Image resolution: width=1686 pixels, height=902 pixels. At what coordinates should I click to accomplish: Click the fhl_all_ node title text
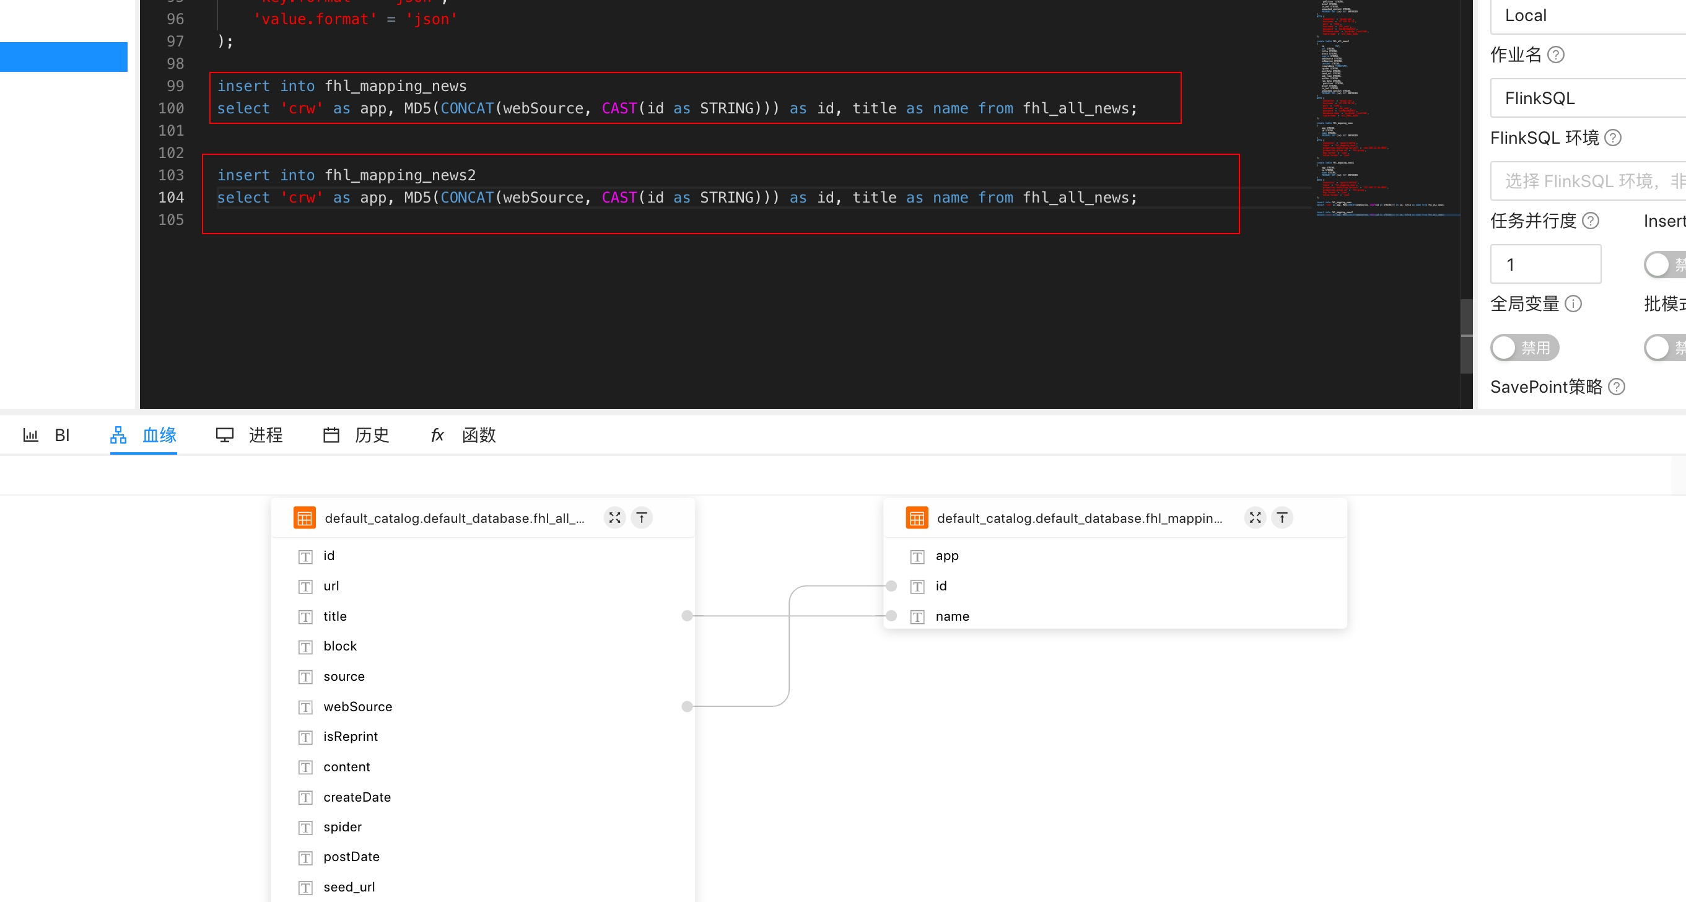click(x=454, y=518)
